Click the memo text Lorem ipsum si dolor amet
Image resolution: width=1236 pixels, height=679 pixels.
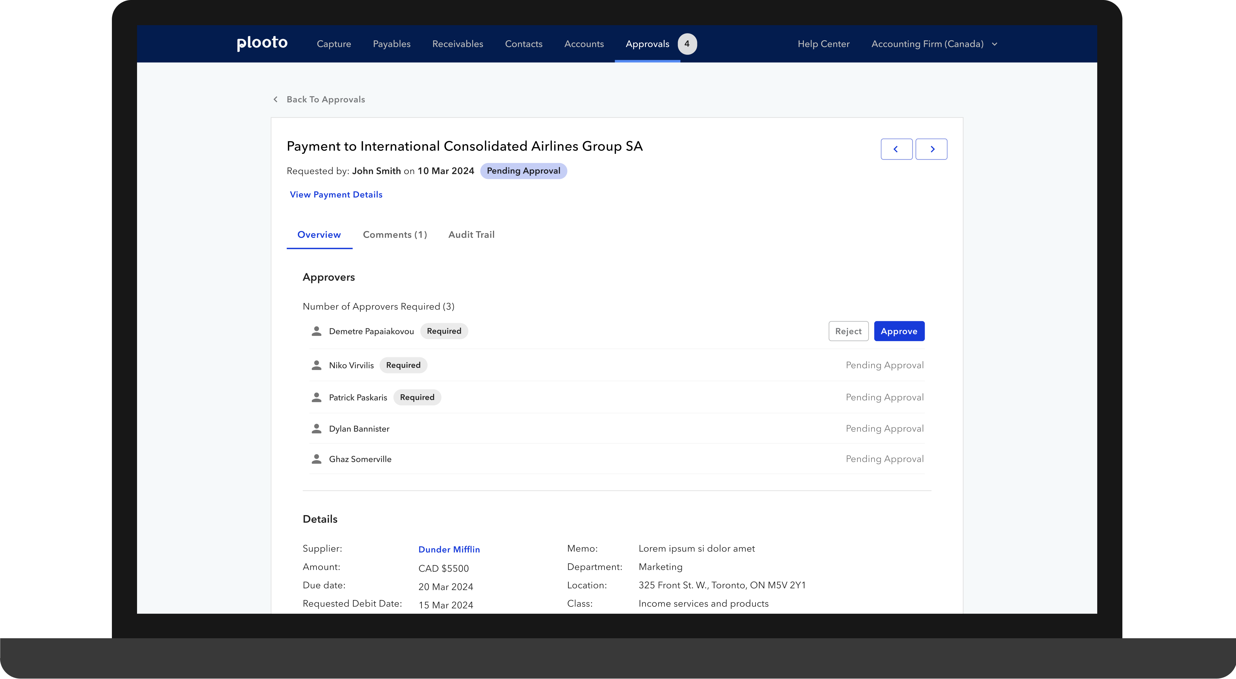(x=697, y=548)
